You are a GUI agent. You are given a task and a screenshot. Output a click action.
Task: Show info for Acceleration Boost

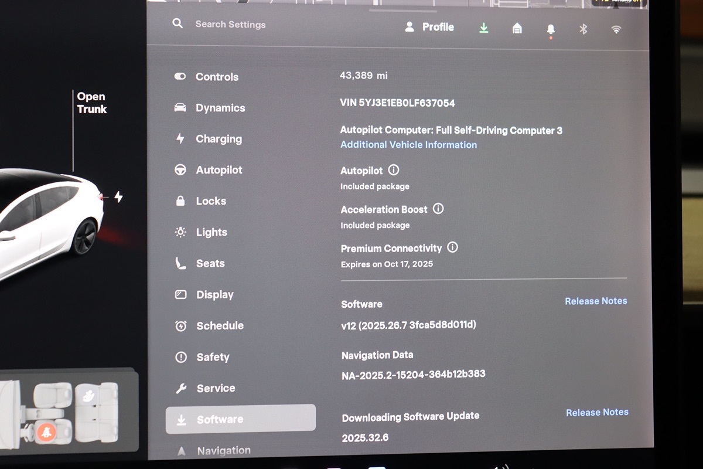click(438, 209)
